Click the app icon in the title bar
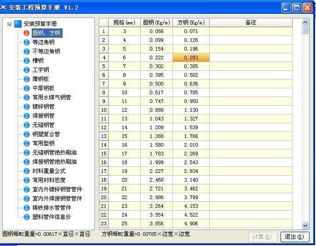The width and height of the screenshot is (316, 246). tap(3, 7)
